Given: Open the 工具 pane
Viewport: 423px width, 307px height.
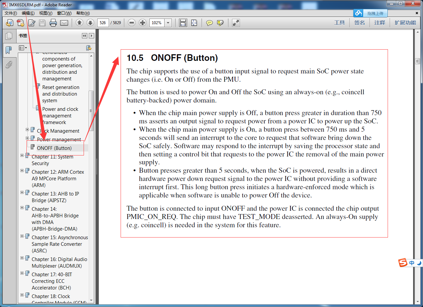Looking at the screenshot, I should point(339,23).
